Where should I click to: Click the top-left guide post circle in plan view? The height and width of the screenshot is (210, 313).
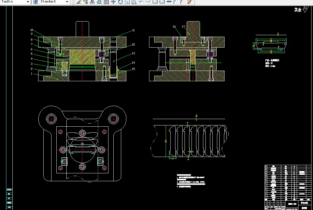click(51, 119)
